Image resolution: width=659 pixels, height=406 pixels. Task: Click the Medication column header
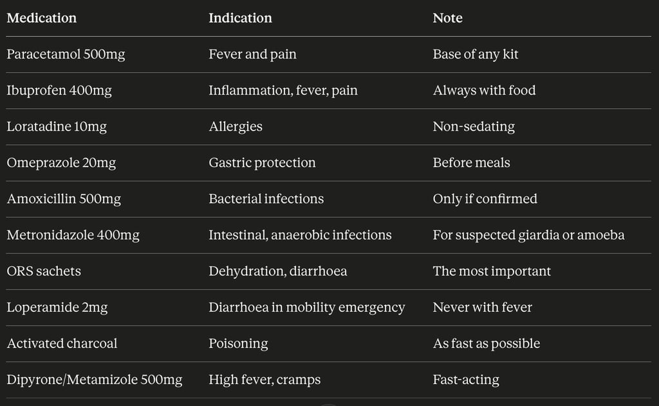[42, 18]
